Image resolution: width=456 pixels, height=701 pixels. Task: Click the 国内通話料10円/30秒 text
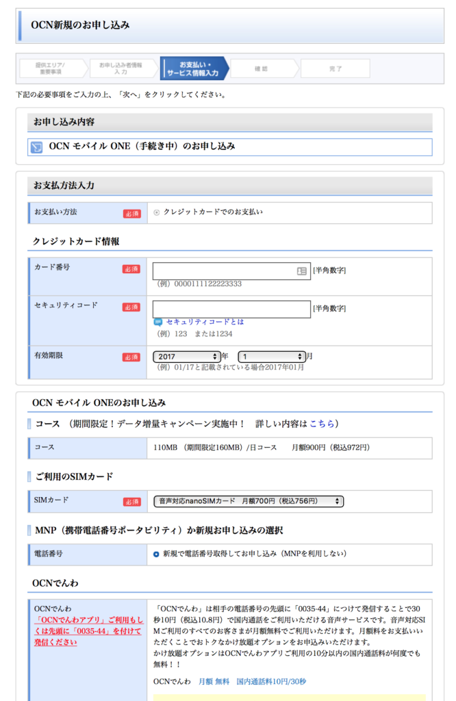271,682
